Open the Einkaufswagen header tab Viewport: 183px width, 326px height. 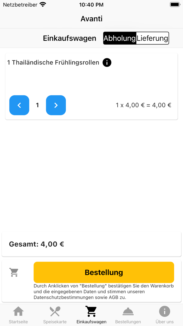(69, 38)
